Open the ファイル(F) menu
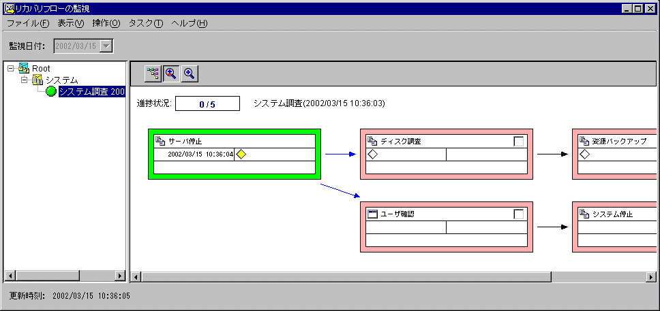 28,24
